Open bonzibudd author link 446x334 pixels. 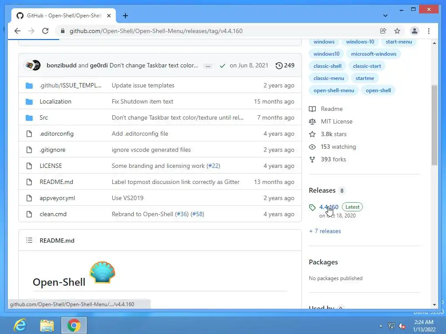tap(61, 65)
